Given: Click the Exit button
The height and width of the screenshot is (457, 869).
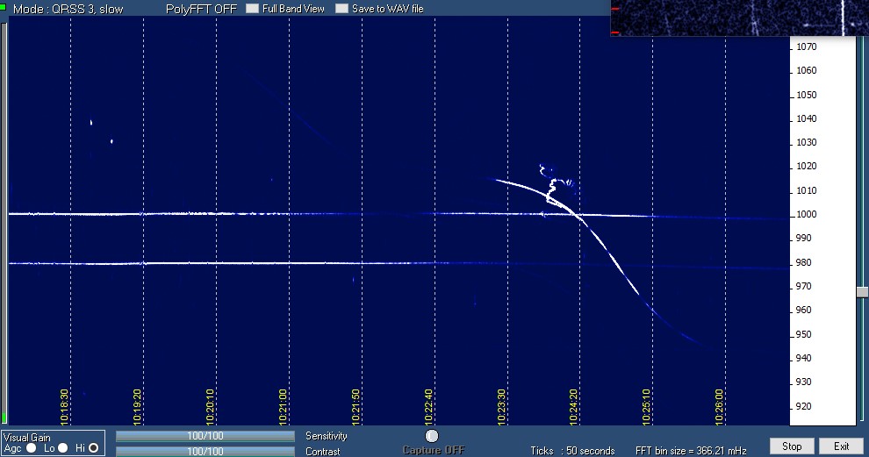Looking at the screenshot, I should 841,446.
